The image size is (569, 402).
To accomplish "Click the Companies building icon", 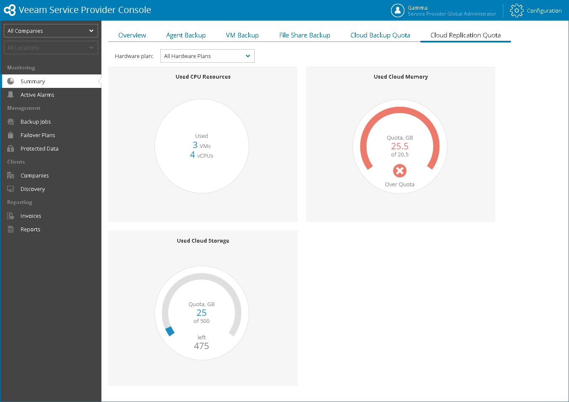I will click(11, 175).
